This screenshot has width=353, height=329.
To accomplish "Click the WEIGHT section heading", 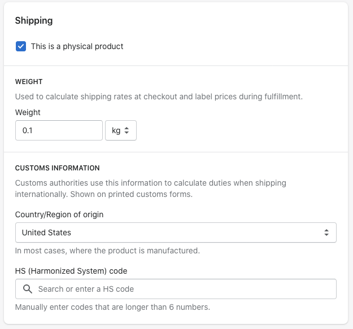I will tap(29, 82).
